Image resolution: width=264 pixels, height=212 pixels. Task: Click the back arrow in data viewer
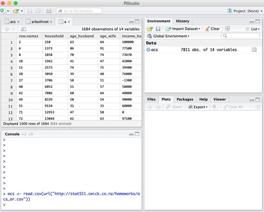7,29
